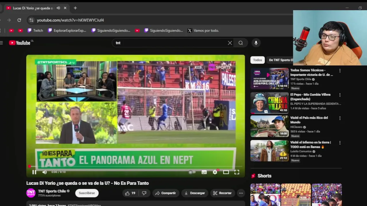
Task: Click the Suscribirse button
Action: pyautogui.click(x=87, y=193)
